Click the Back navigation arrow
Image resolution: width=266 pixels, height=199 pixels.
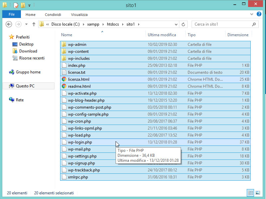point(9,24)
